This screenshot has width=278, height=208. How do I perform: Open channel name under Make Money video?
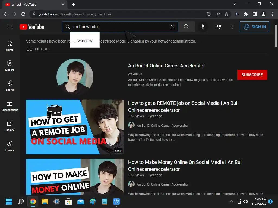pos(162,184)
